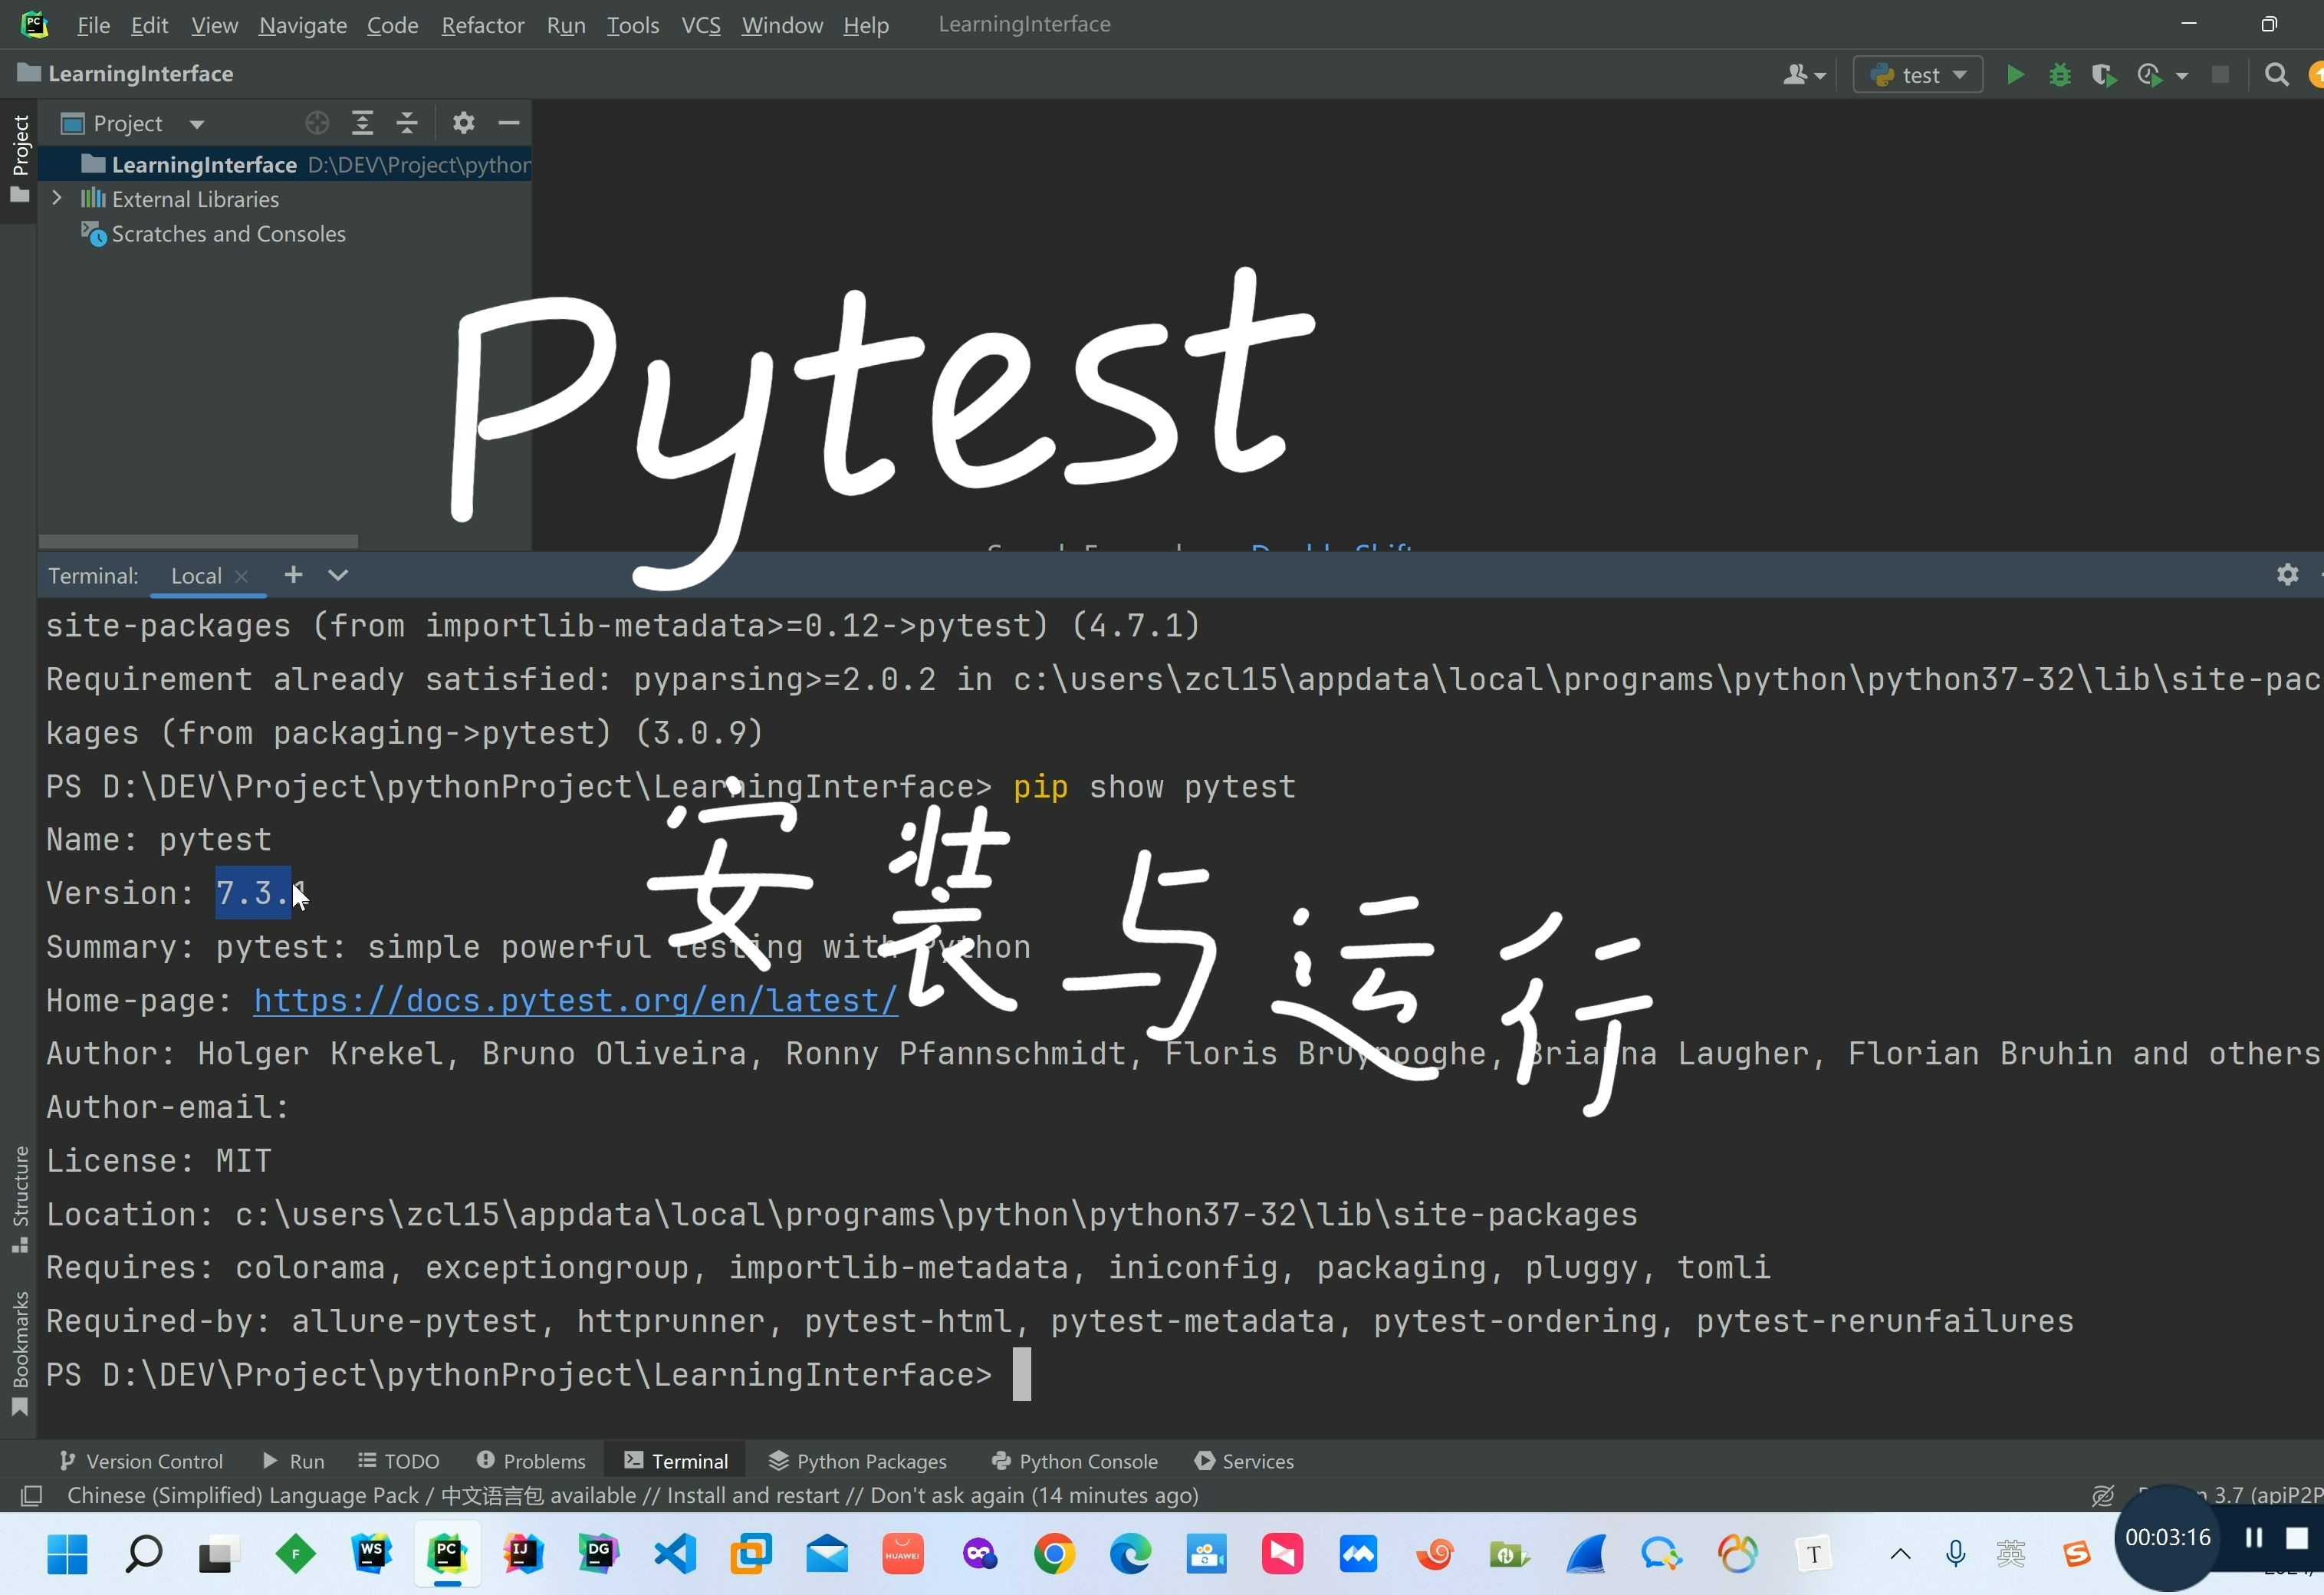
Task: Open Visual Studio Code from taskbar
Action: [675, 1554]
